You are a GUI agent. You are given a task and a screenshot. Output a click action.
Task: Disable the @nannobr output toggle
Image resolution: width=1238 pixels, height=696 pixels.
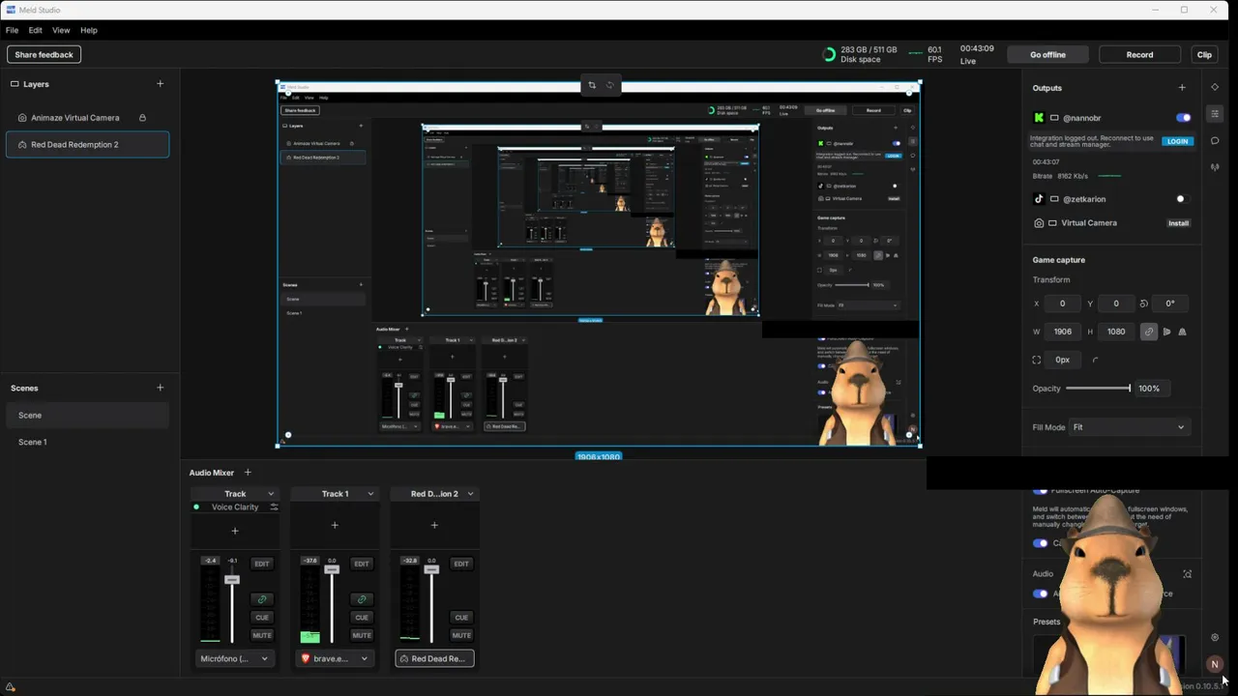(1183, 118)
